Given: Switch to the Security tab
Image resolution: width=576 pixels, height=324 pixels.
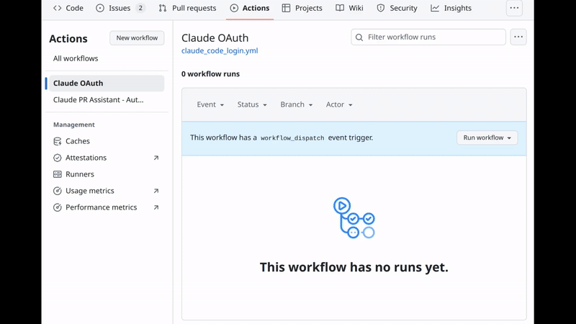Looking at the screenshot, I should (397, 8).
